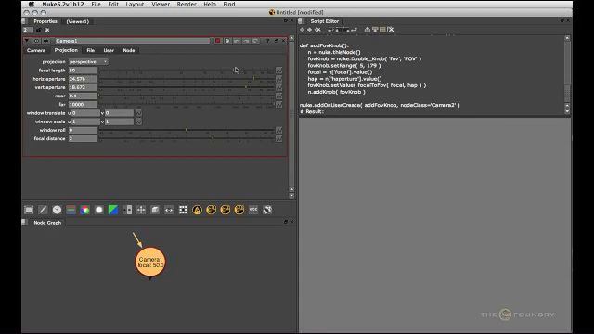Screen dimensions: 594x334
Task: Click the max panels number field
Action: pos(28,30)
